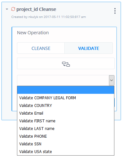This screenshot has height=162, width=124.
Task: Click the empty operation combo box field
Action: click(63, 80)
